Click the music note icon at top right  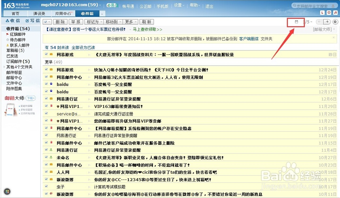(x=335, y=13)
